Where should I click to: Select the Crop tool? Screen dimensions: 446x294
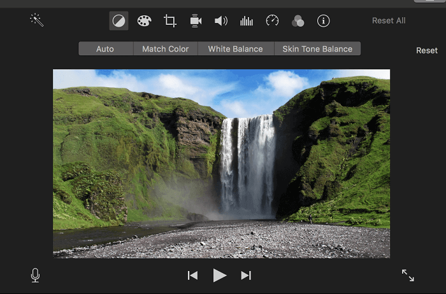(x=170, y=21)
